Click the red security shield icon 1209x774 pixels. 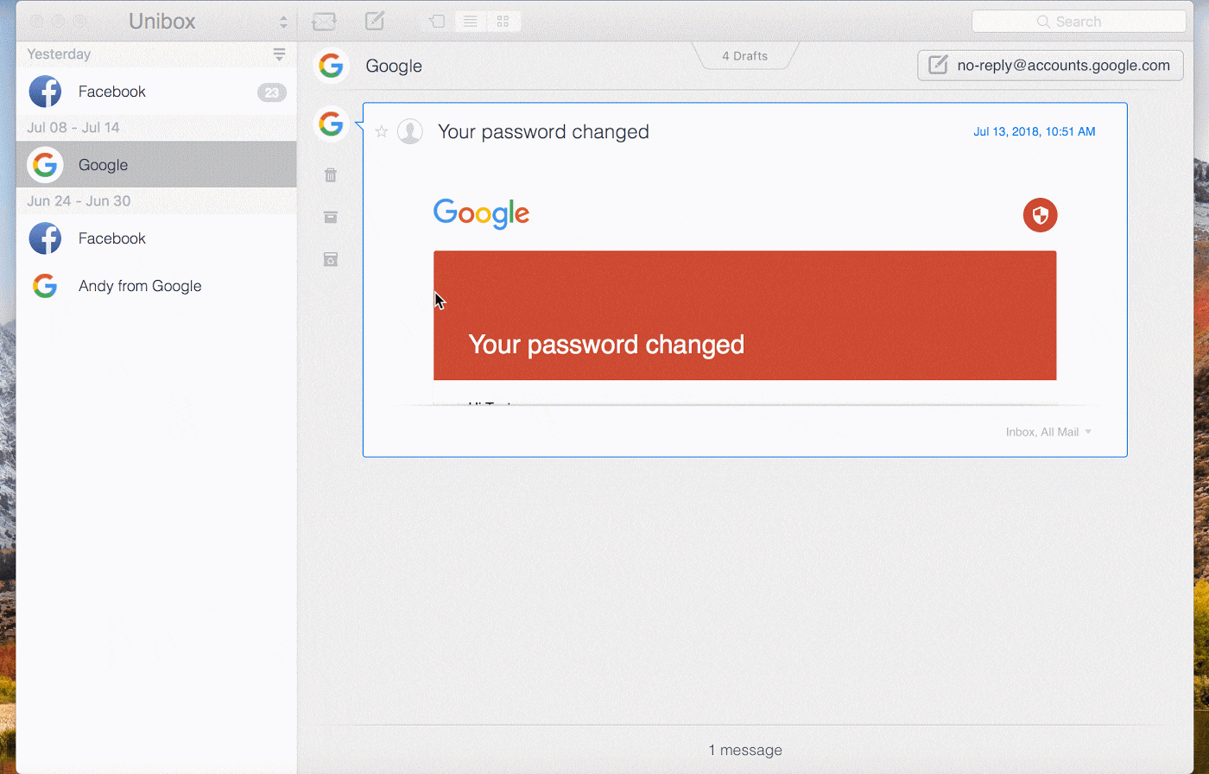(1040, 215)
